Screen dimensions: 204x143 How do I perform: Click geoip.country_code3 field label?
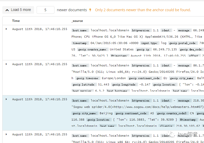pos(172,113)
